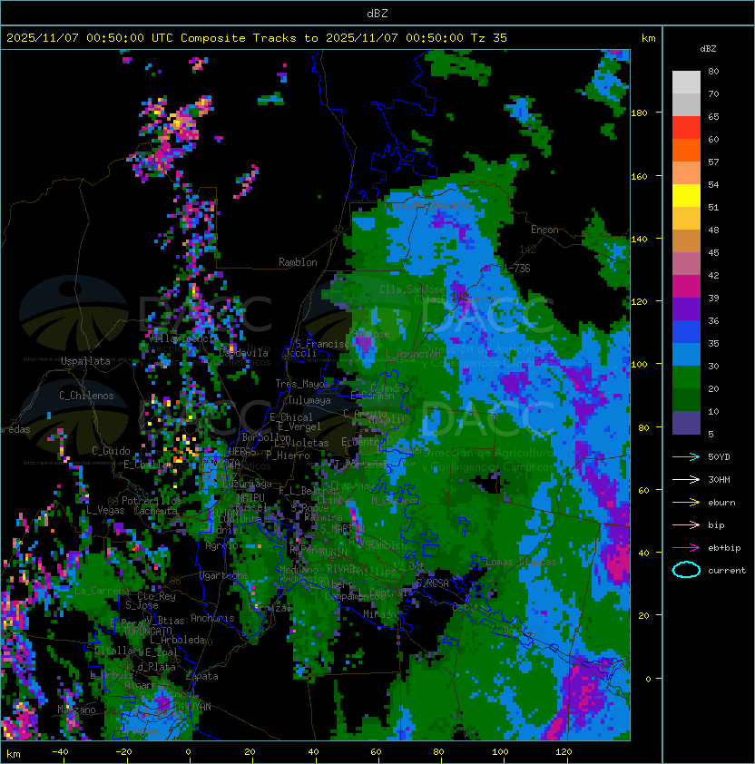
Task: Click the 'P_Hierro' location label
Action: click(288, 455)
